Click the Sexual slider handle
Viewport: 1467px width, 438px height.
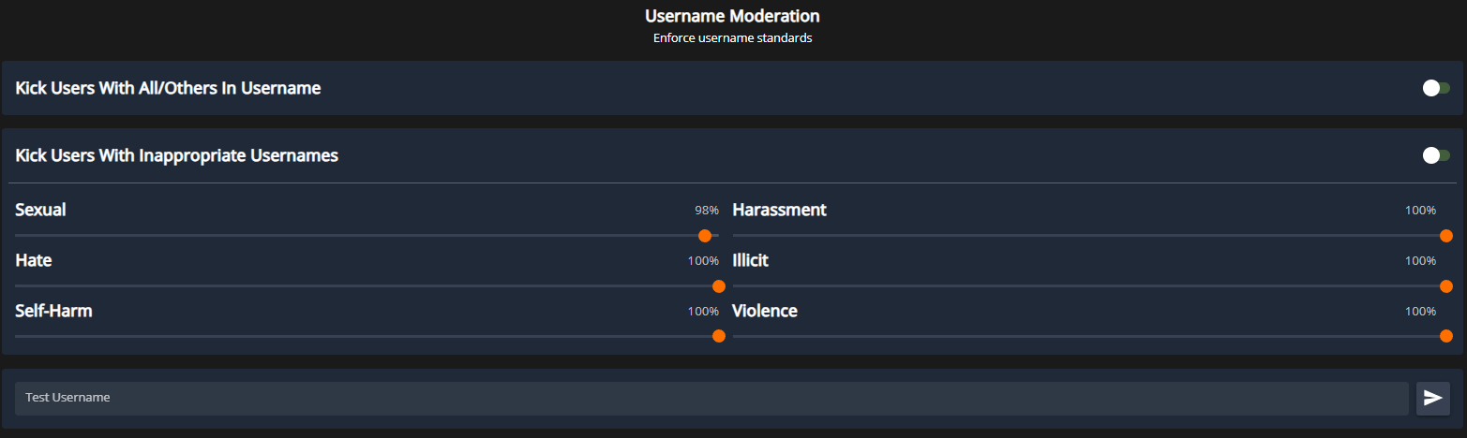coord(705,236)
